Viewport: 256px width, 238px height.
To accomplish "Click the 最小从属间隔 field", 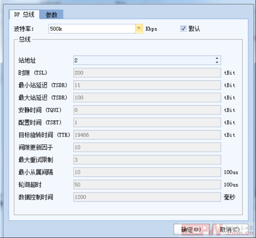I will point(147,172).
